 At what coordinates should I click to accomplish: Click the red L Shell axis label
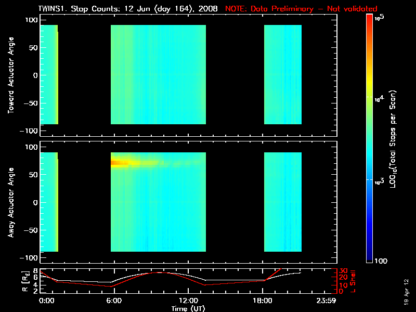pos(356,281)
